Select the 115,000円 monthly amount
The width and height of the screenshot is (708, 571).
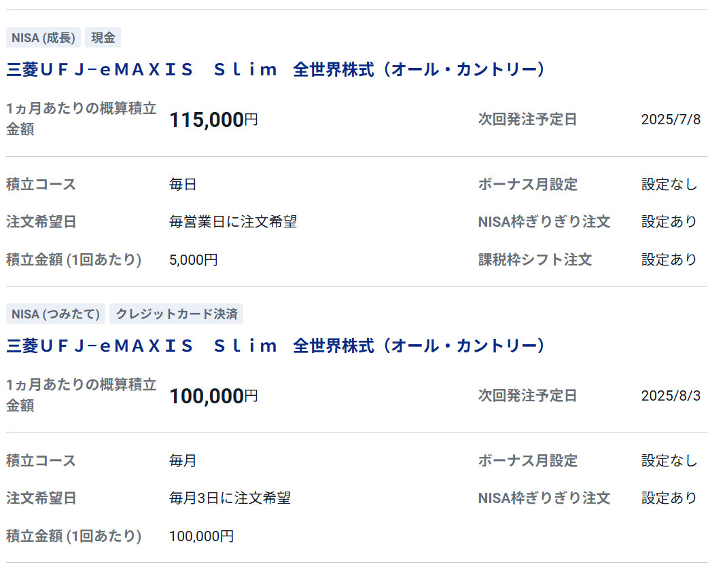[213, 120]
